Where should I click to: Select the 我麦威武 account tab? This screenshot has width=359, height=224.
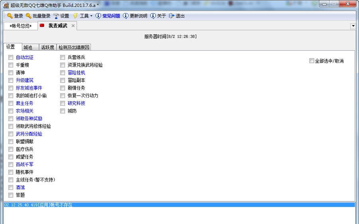pyautogui.click(x=57, y=26)
